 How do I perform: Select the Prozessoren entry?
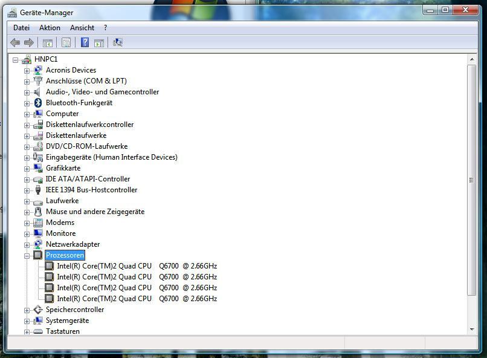pos(65,255)
